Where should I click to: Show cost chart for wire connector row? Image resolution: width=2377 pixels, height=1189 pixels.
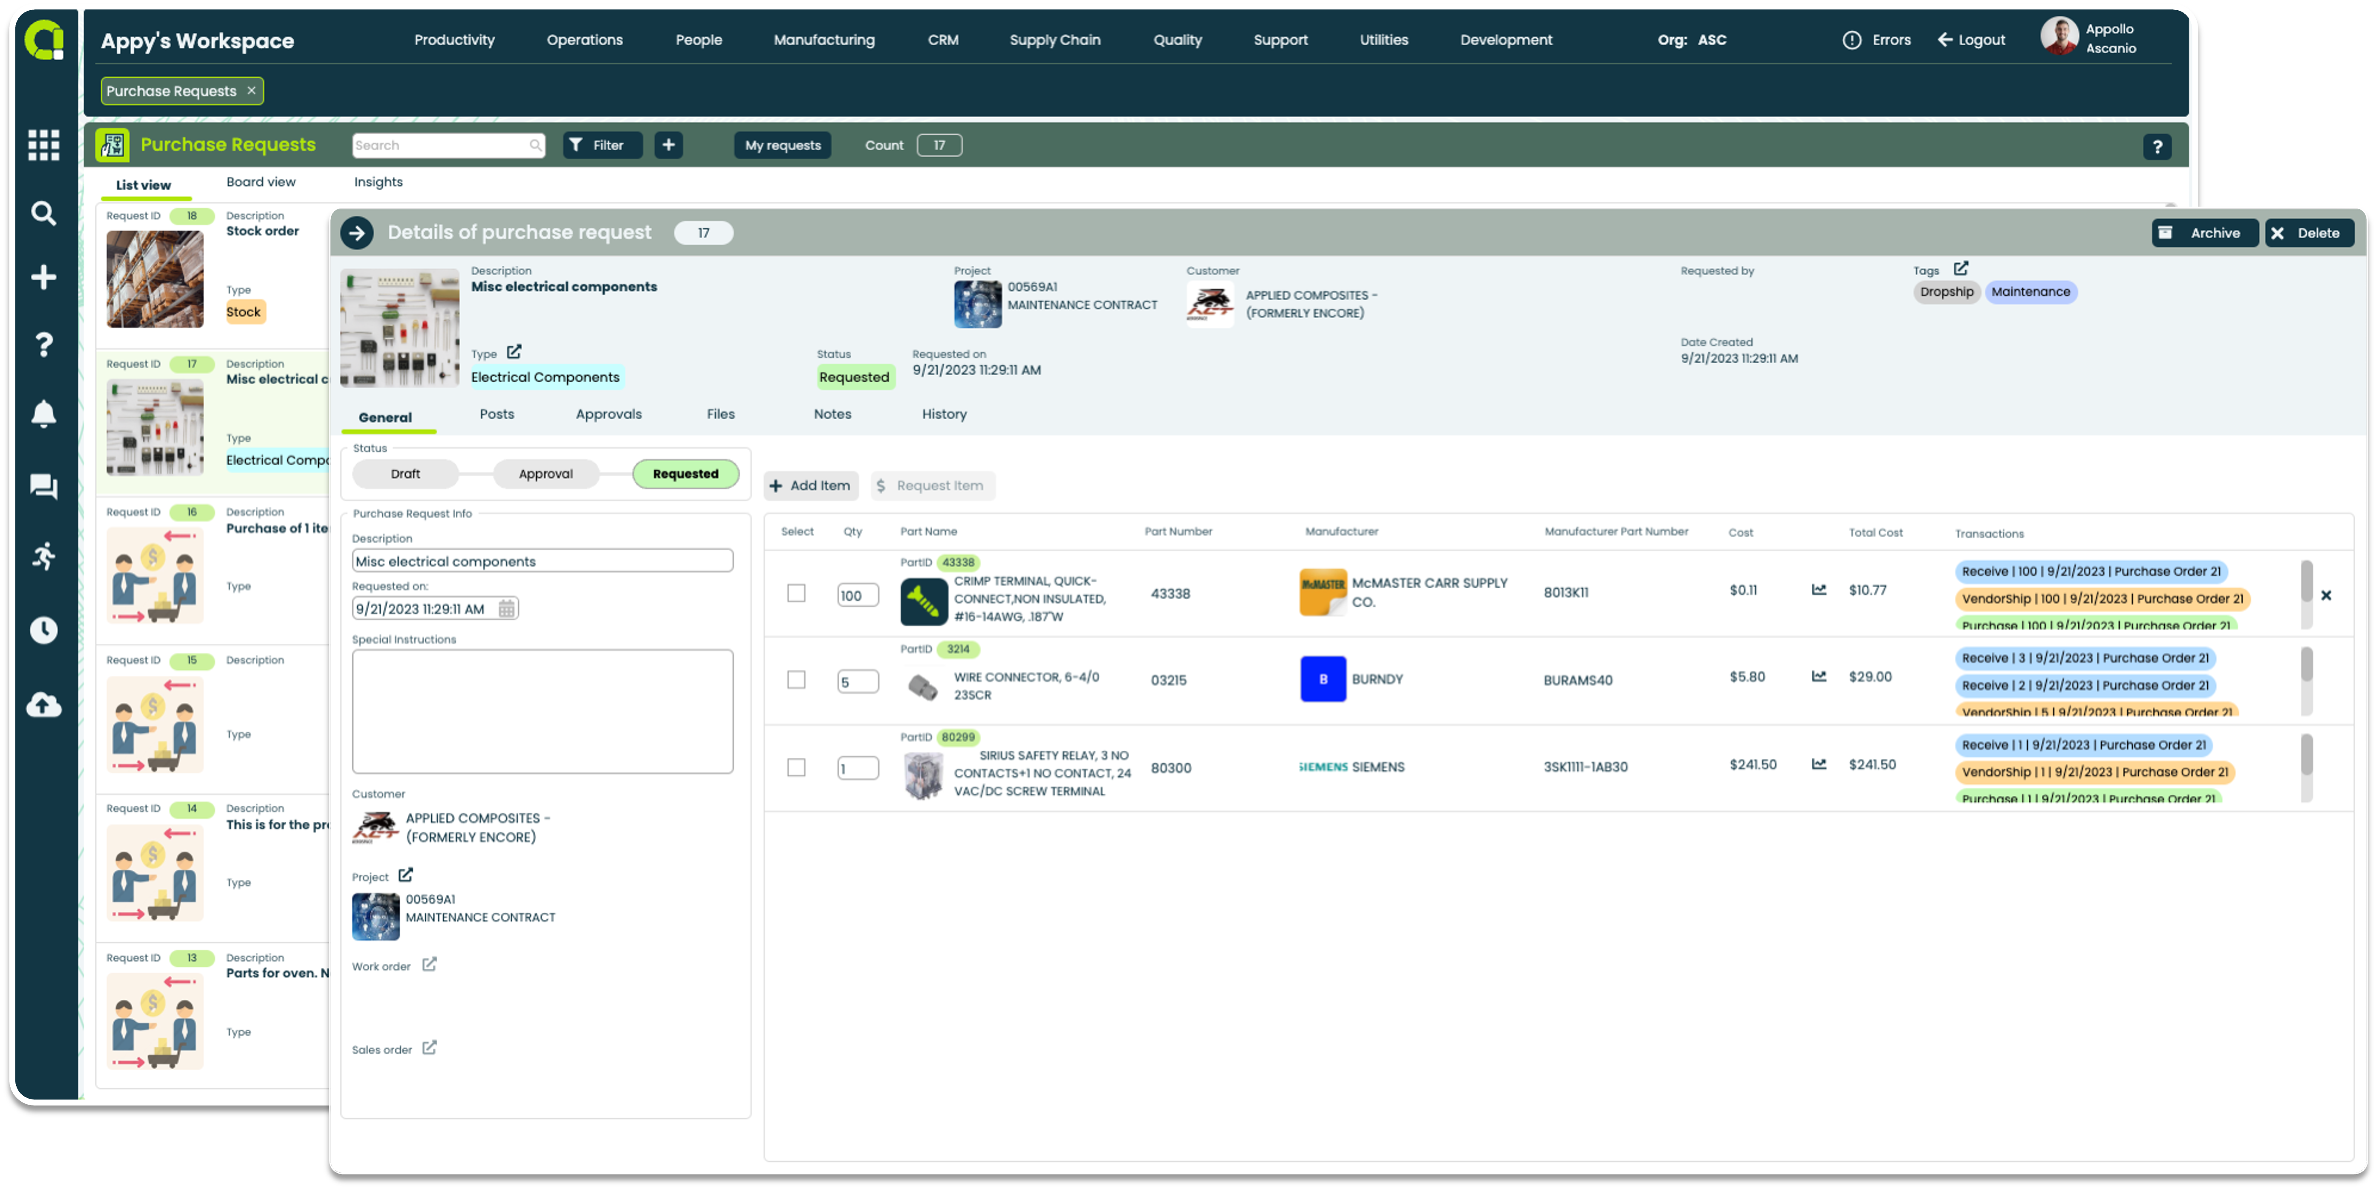click(1818, 676)
